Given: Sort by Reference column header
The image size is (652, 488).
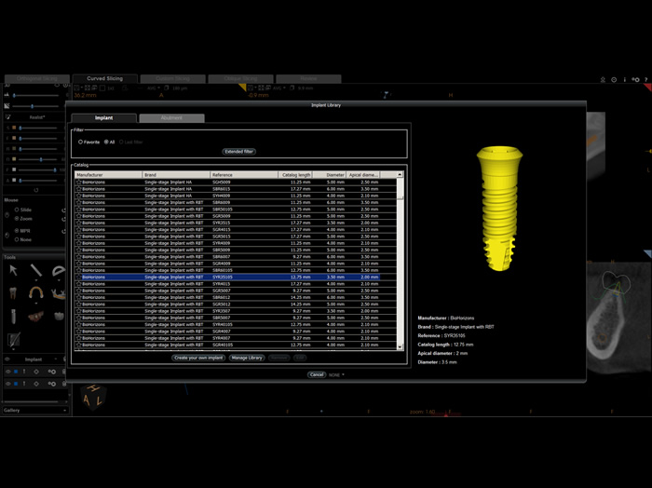Looking at the screenshot, I should (244, 175).
